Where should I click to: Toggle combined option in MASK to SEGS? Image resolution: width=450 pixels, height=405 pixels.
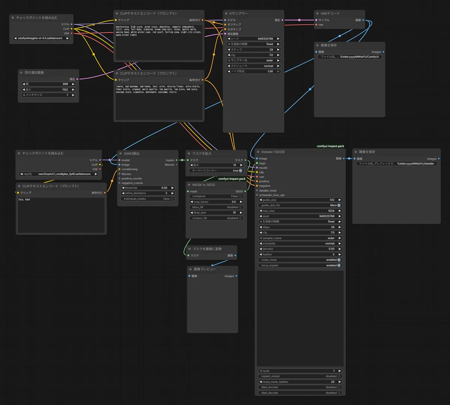click(x=216, y=196)
